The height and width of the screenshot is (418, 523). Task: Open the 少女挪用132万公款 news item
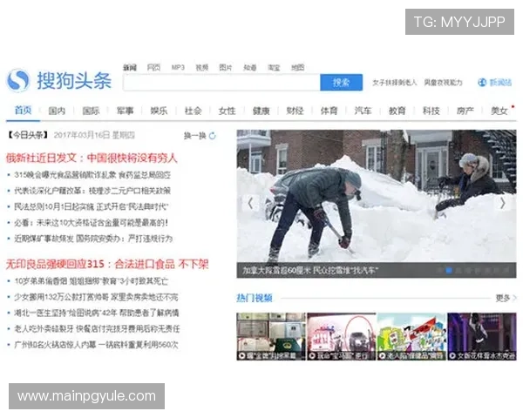point(96,297)
